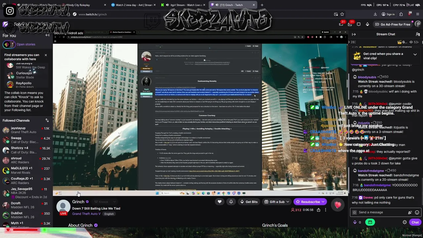This screenshot has height=238, width=423.
Task: Click the channel points icon below chat
Action: pos(355,222)
